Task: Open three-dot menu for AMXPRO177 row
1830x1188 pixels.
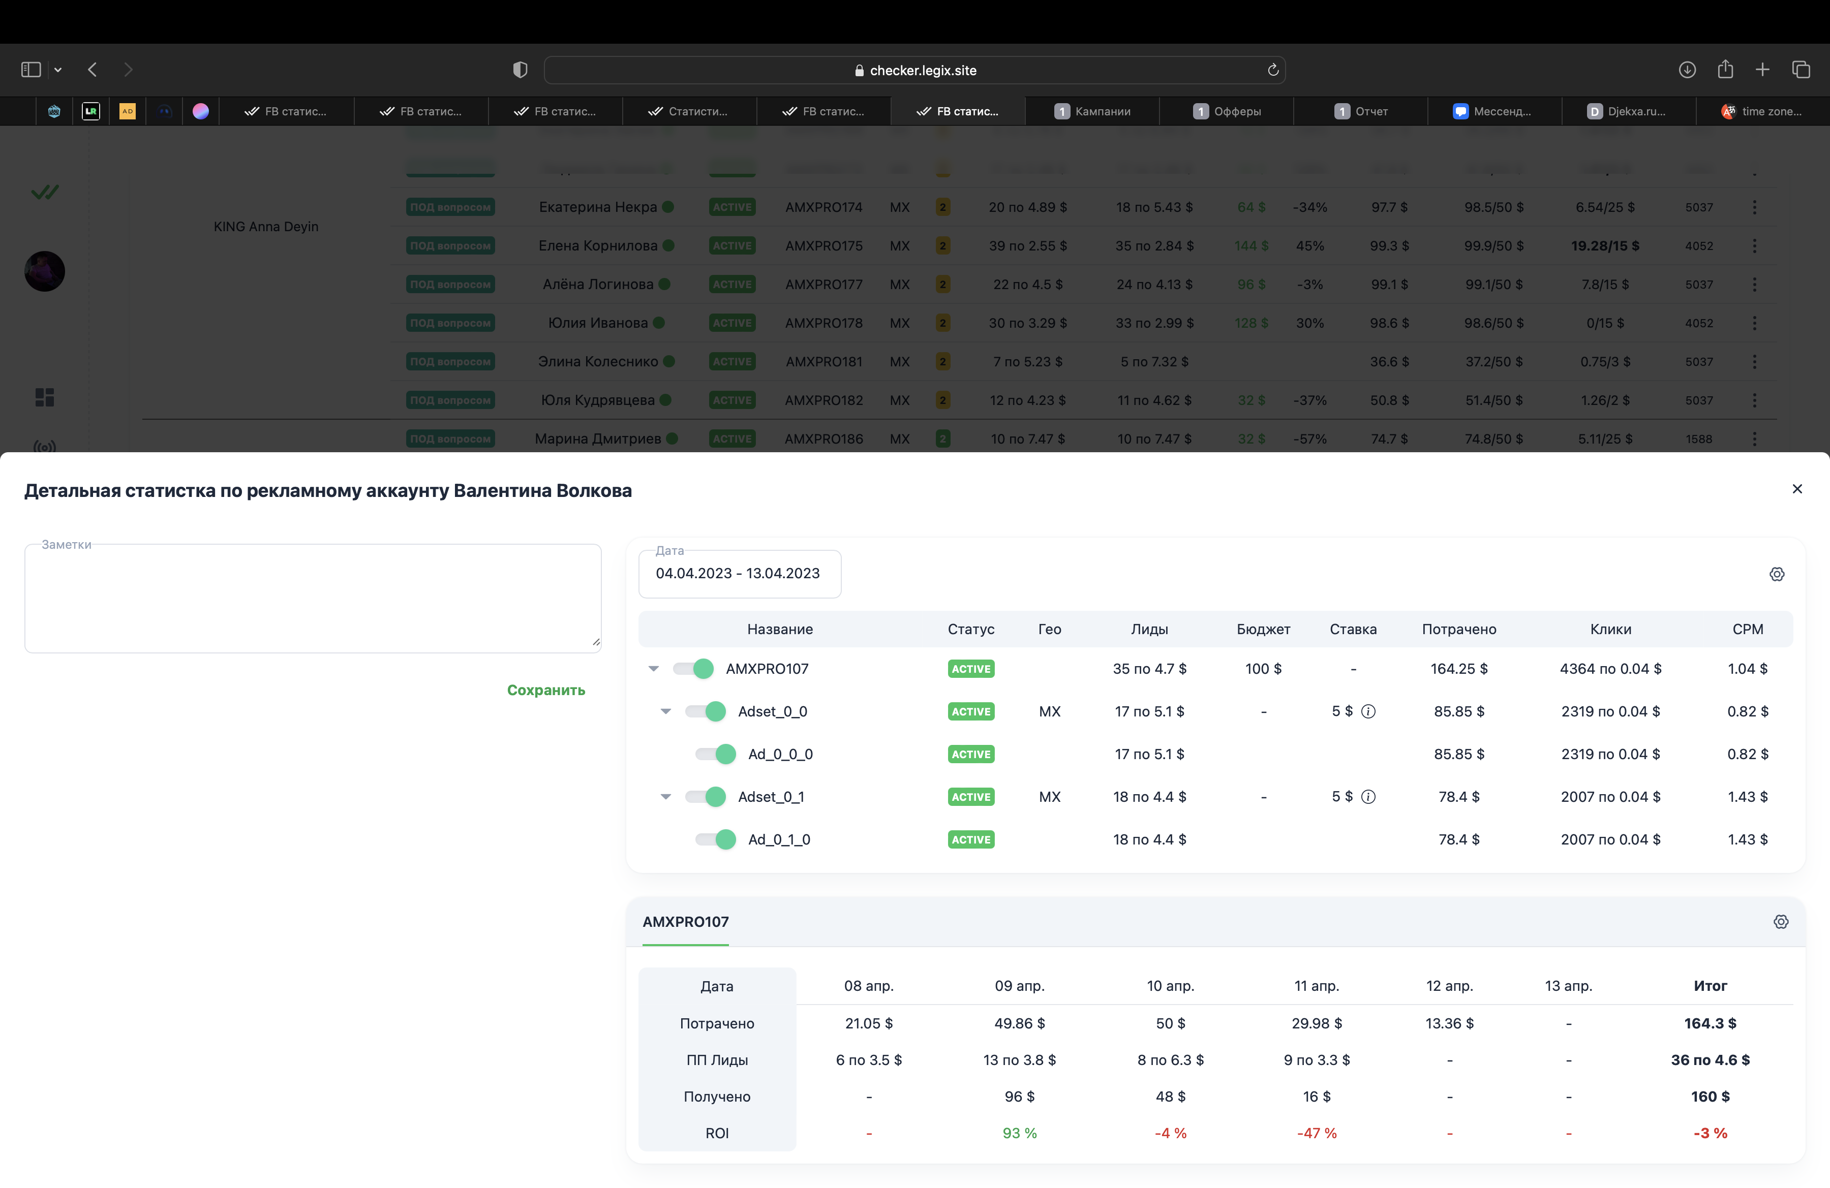Action: coord(1755,285)
